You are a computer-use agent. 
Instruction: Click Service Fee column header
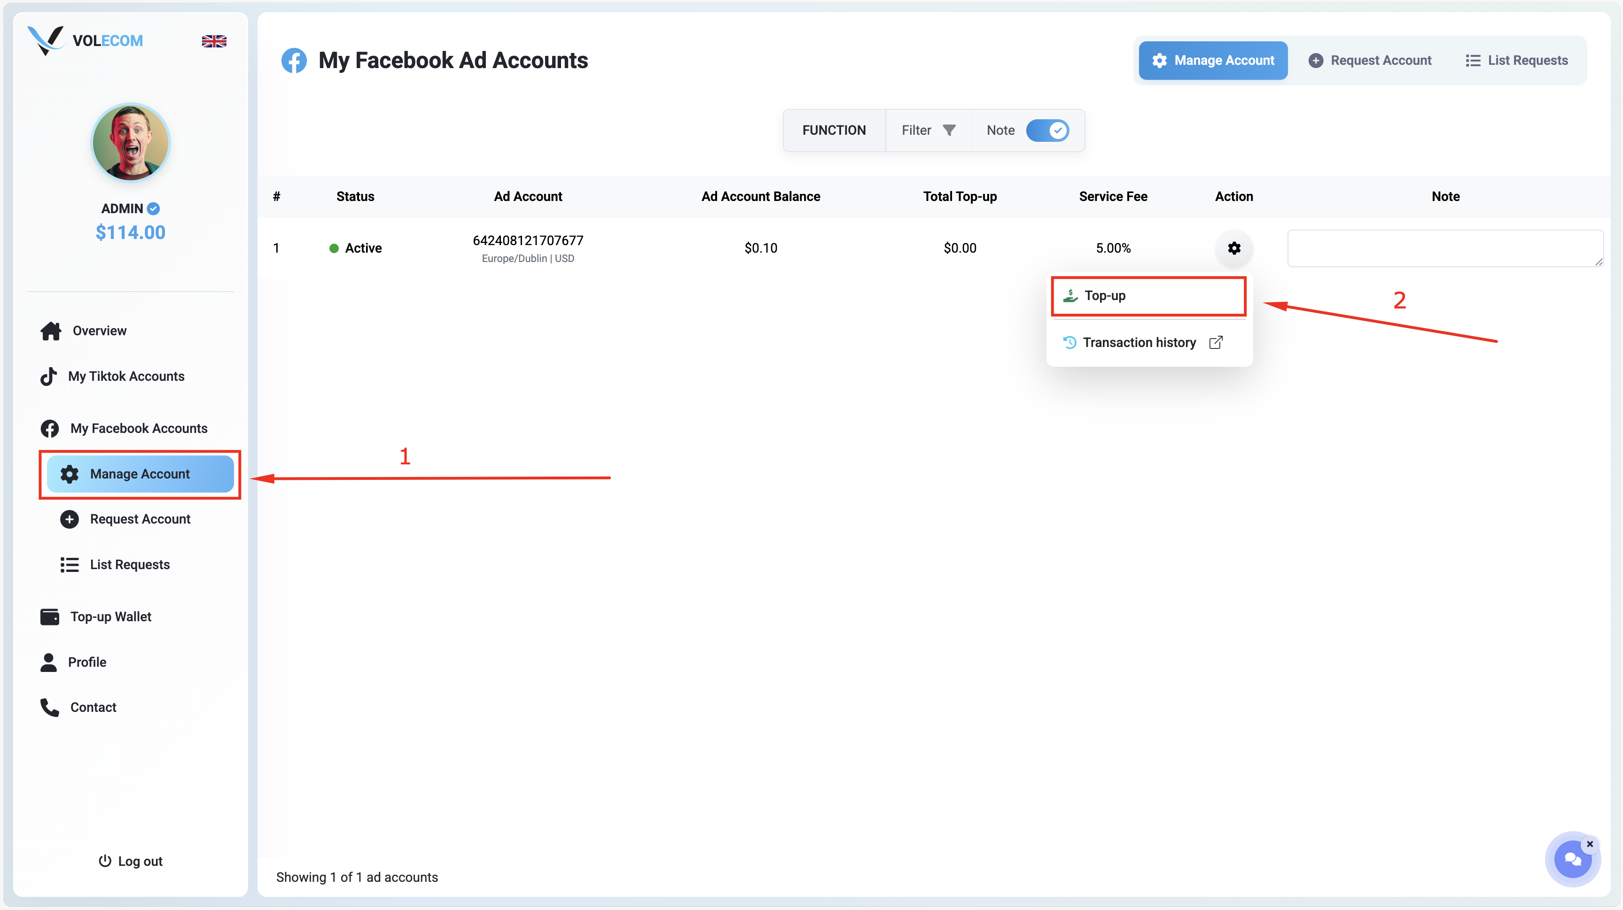[1113, 196]
